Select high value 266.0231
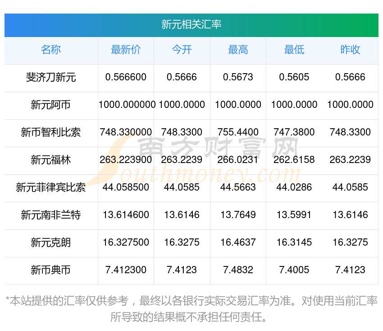383x331 pixels. pyautogui.click(x=238, y=160)
